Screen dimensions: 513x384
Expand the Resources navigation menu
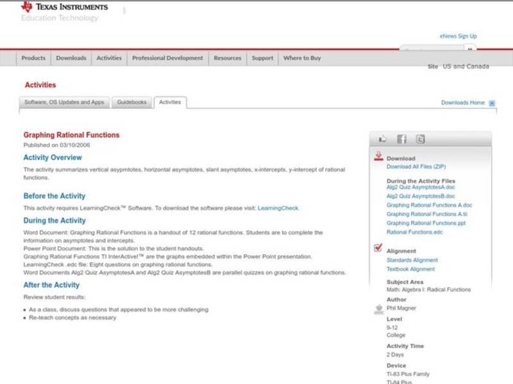[228, 58]
